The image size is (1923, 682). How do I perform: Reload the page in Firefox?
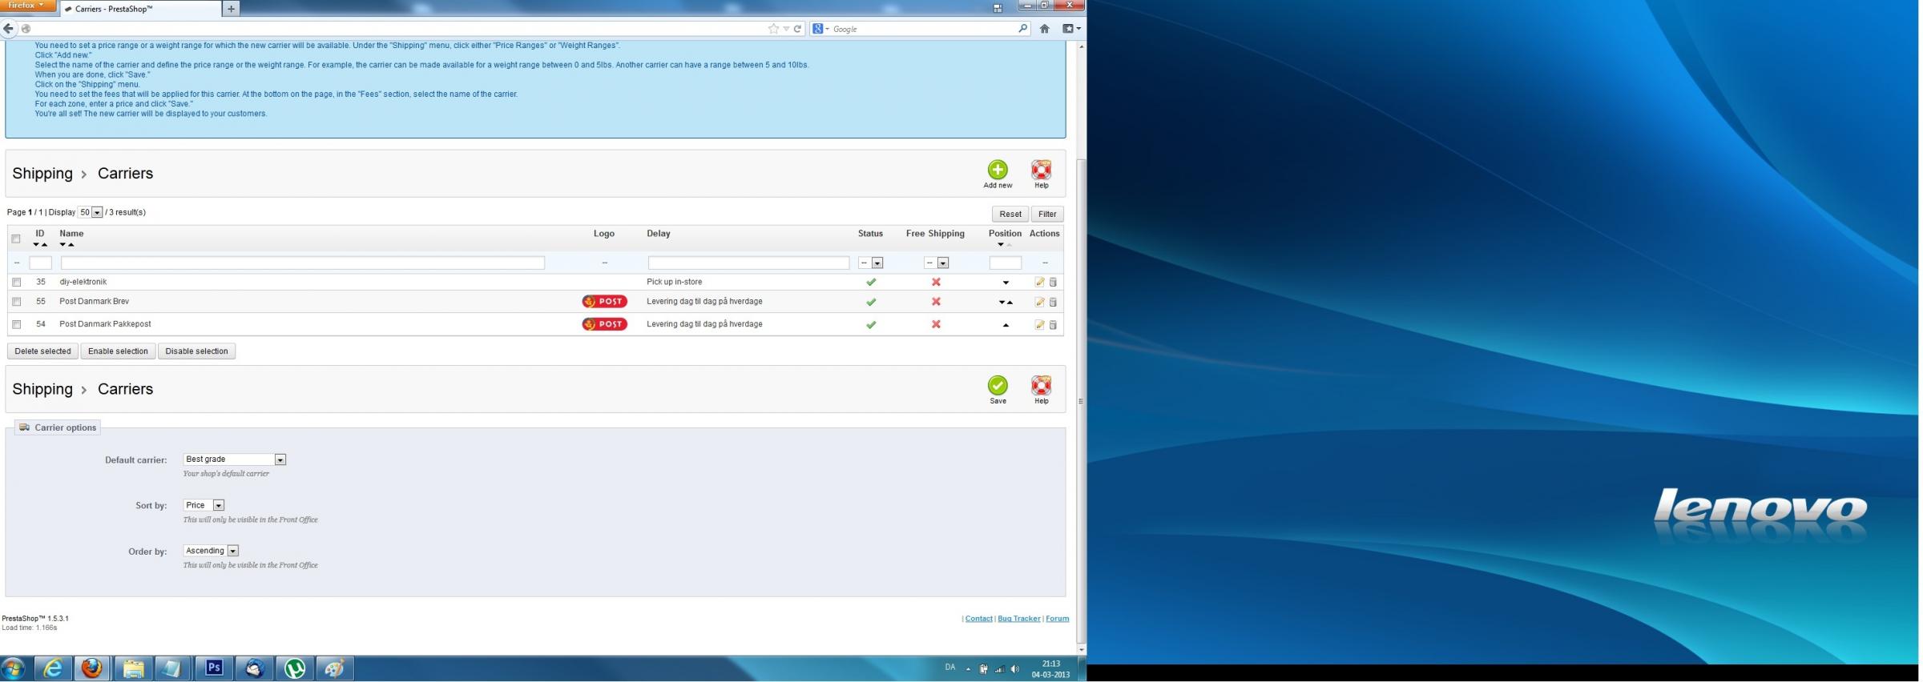[797, 29]
